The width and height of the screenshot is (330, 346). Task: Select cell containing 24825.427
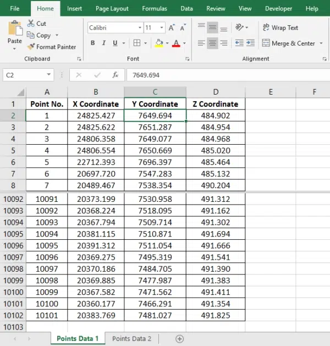tap(96, 116)
